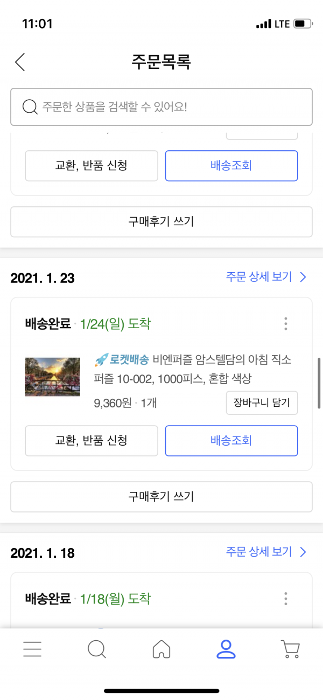The image size is (323, 700).
Task: Go to home via house icon
Action: point(161,649)
